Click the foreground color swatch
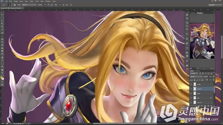This screenshot has height=125, width=223. pos(1,78)
